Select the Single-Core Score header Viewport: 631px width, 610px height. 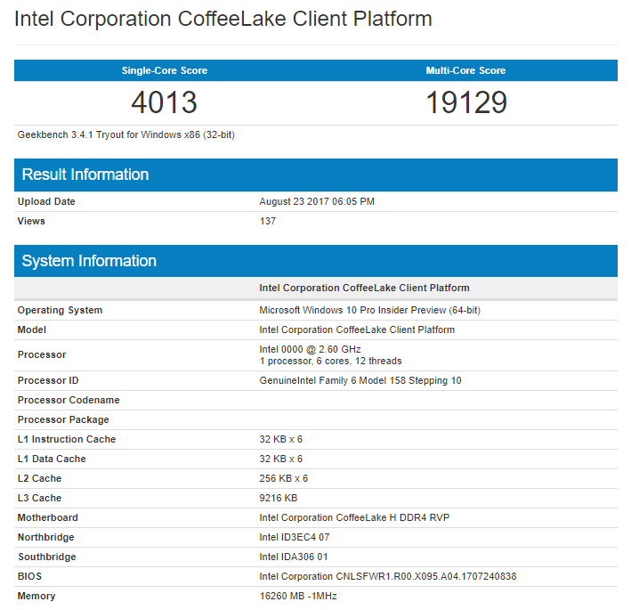coord(165,70)
